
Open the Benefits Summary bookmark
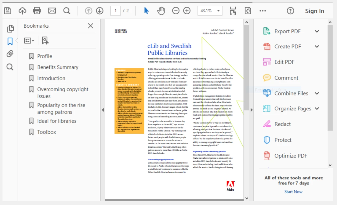[58, 67]
